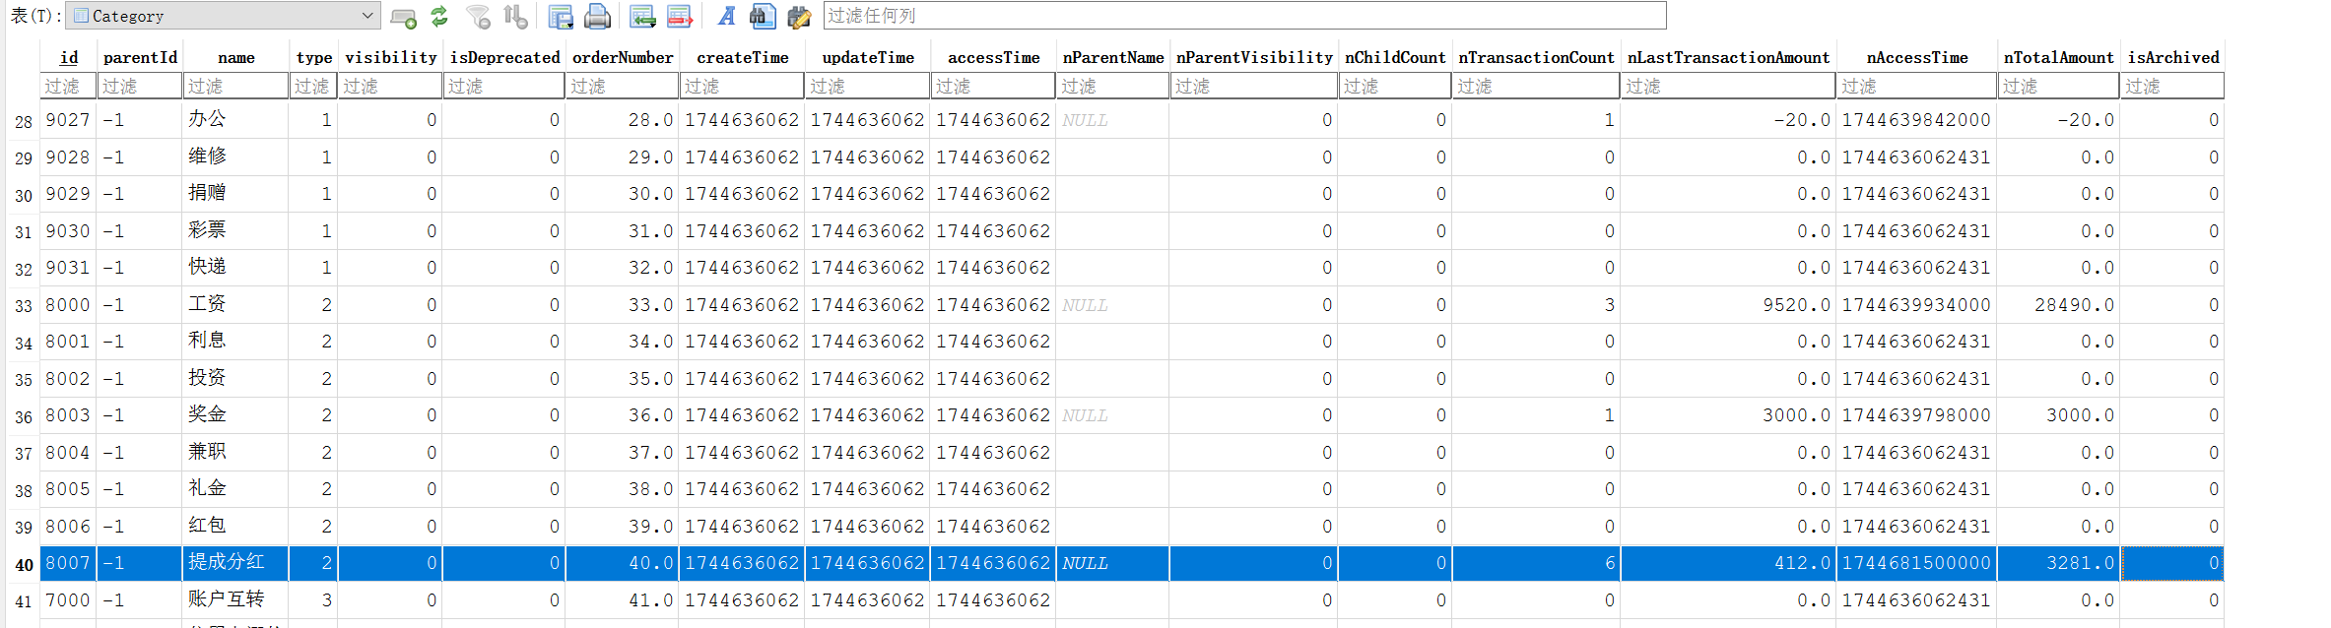
Task: Sort by the nTotalAmount column header
Action: (x=2057, y=58)
